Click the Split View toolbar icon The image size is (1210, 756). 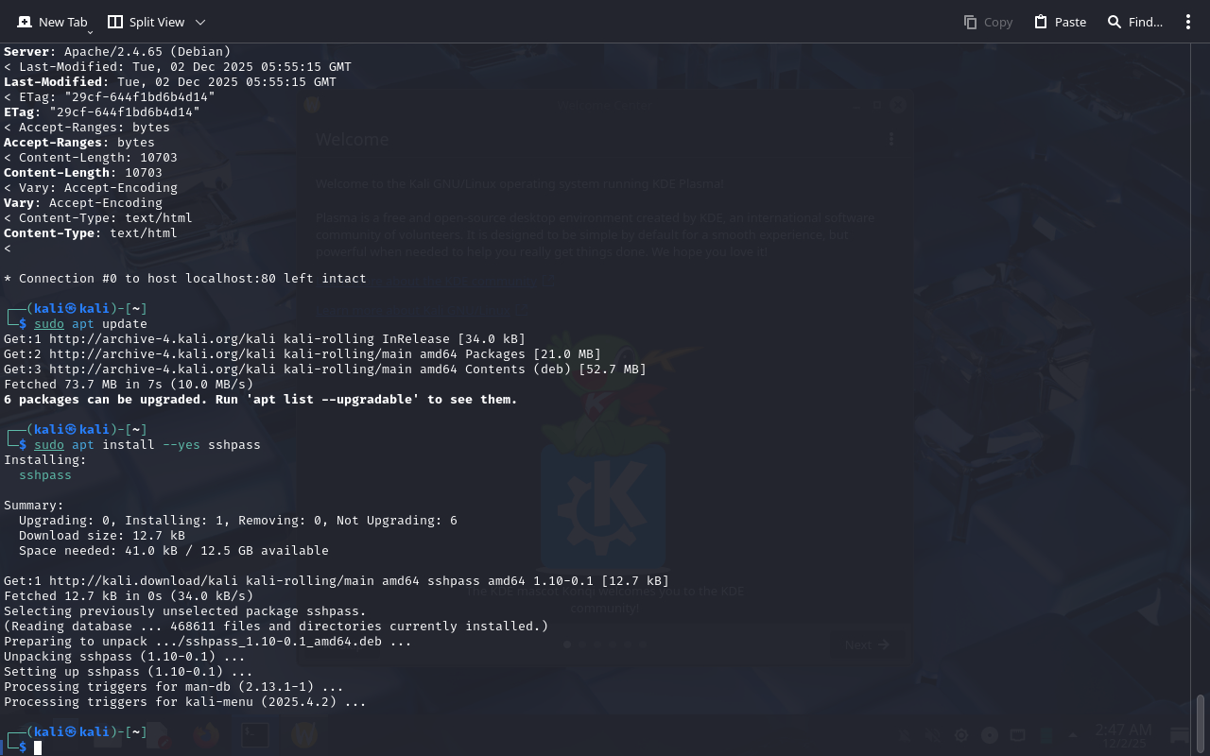(x=115, y=22)
